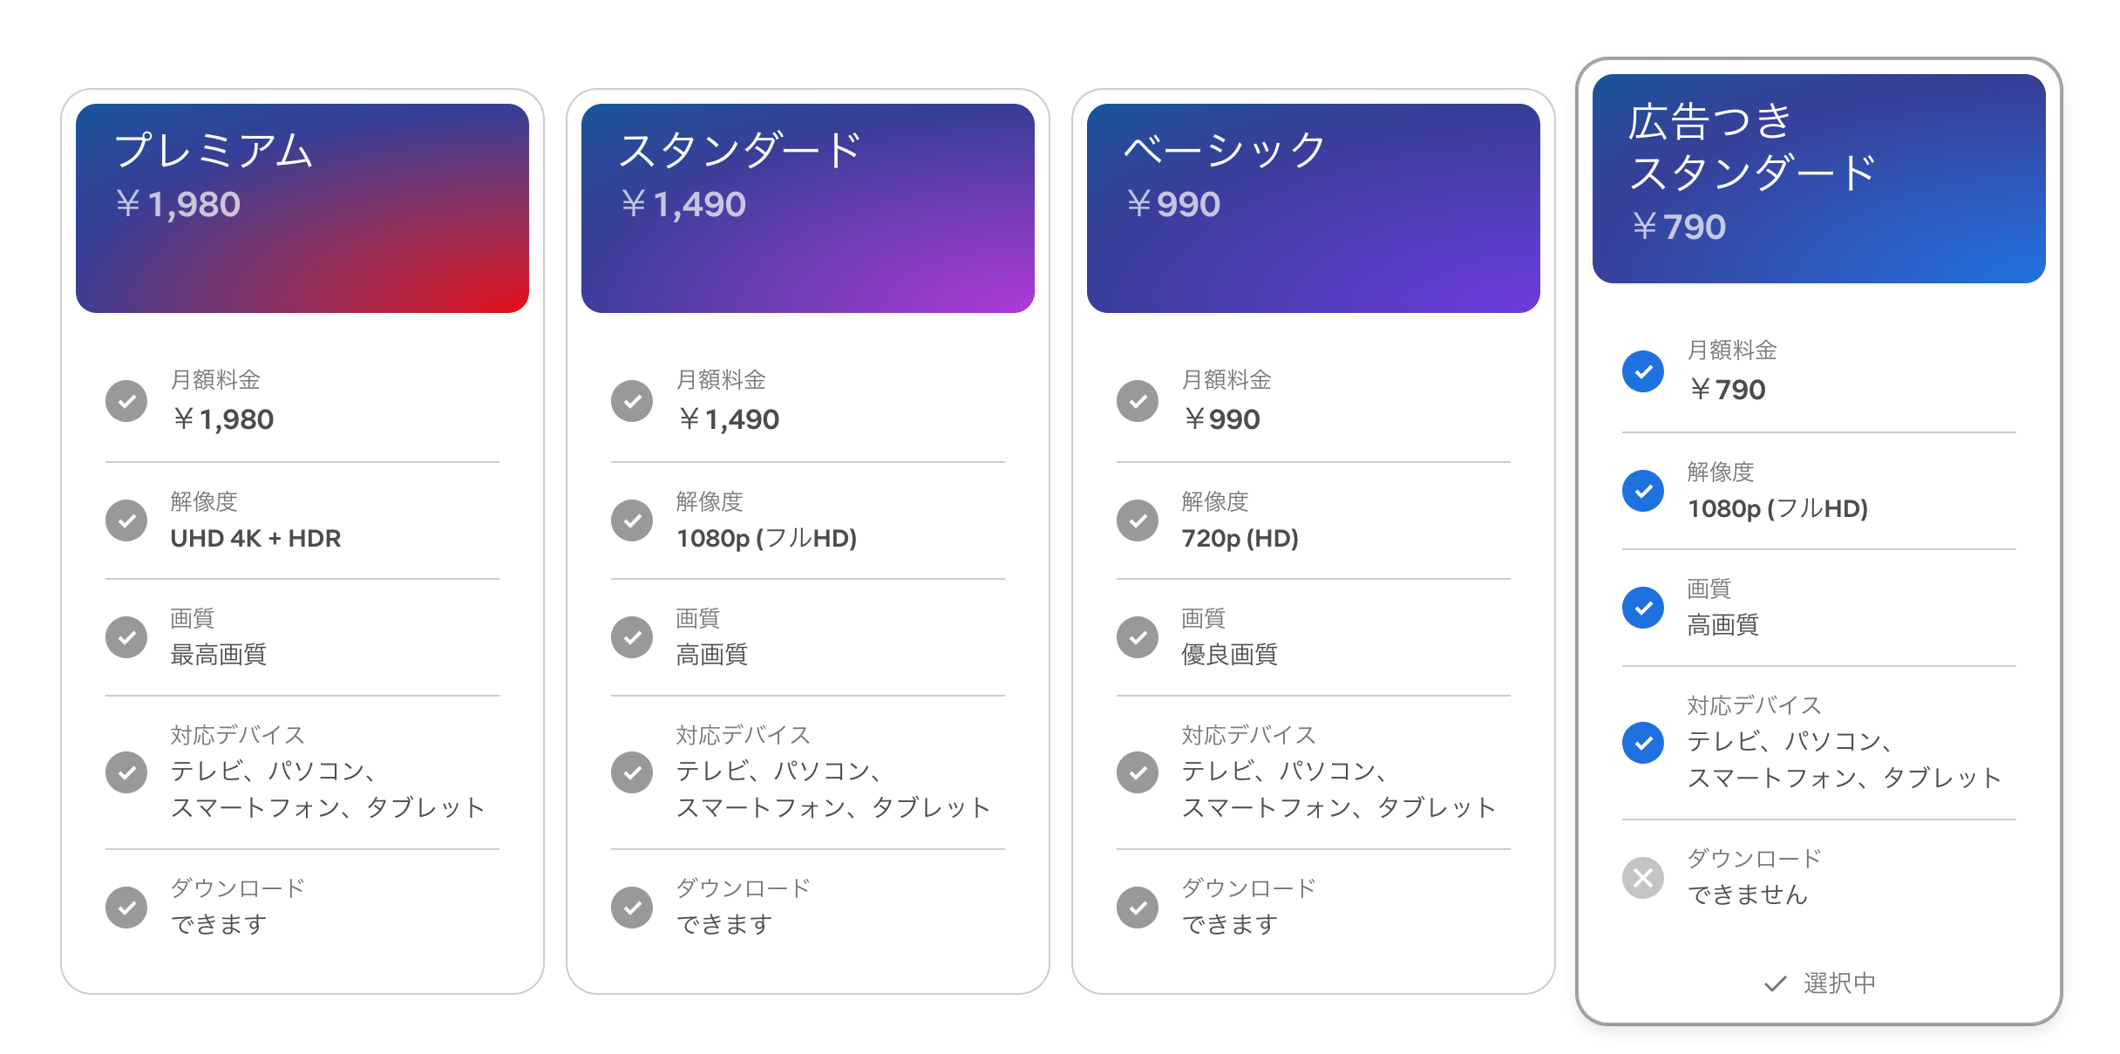Image resolution: width=2120 pixels, height=1054 pixels.
Task: Click the 広告つきスタンダード ￥790 plan header
Action: (1819, 179)
